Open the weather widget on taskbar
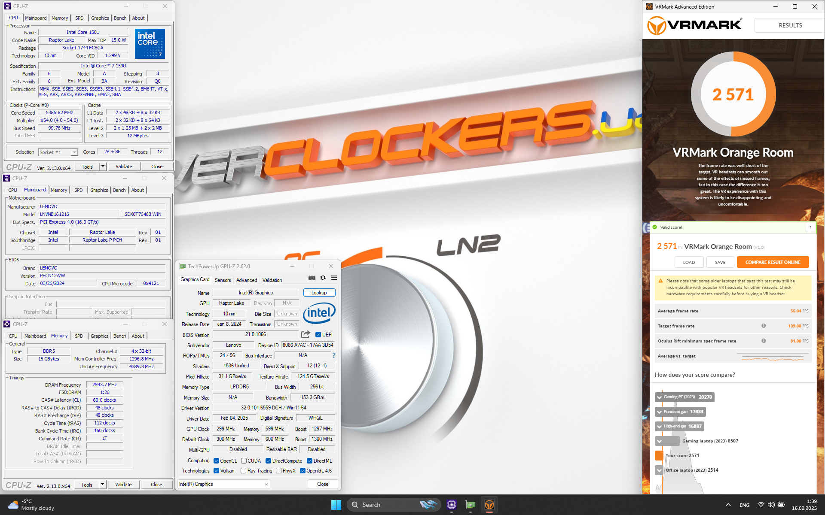 (x=31, y=505)
